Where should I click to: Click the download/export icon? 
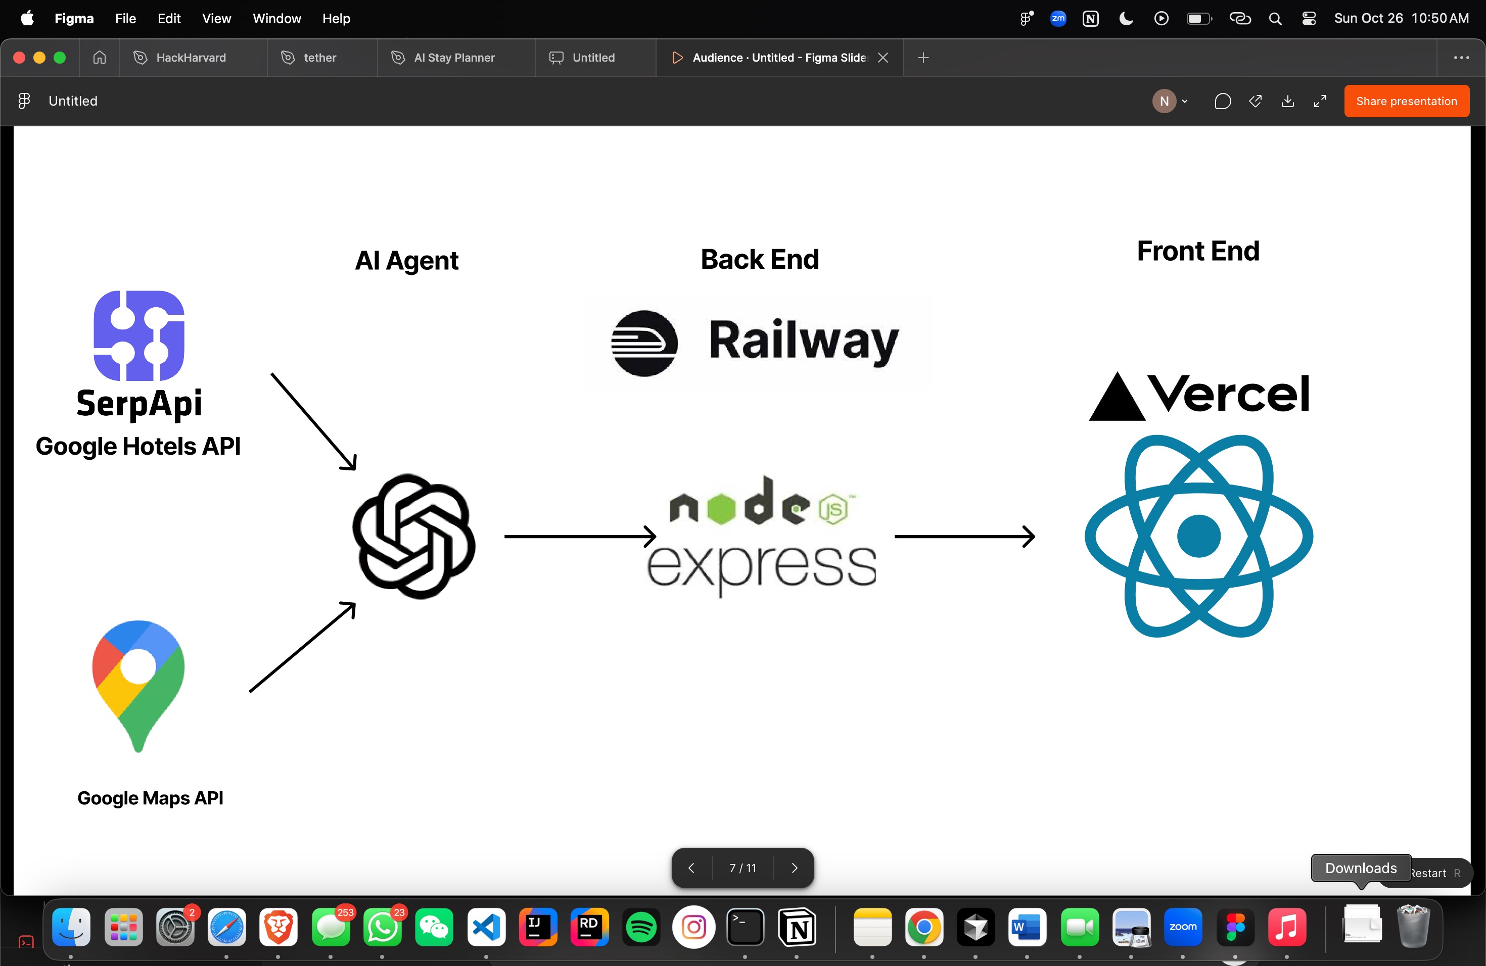pos(1287,101)
